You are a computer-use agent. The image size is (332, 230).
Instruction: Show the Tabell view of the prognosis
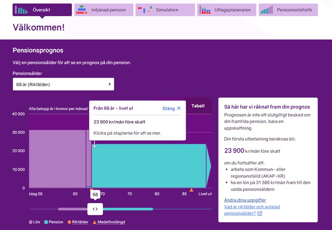coord(198,106)
